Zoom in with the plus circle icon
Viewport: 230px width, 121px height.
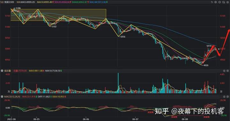point(216,2)
